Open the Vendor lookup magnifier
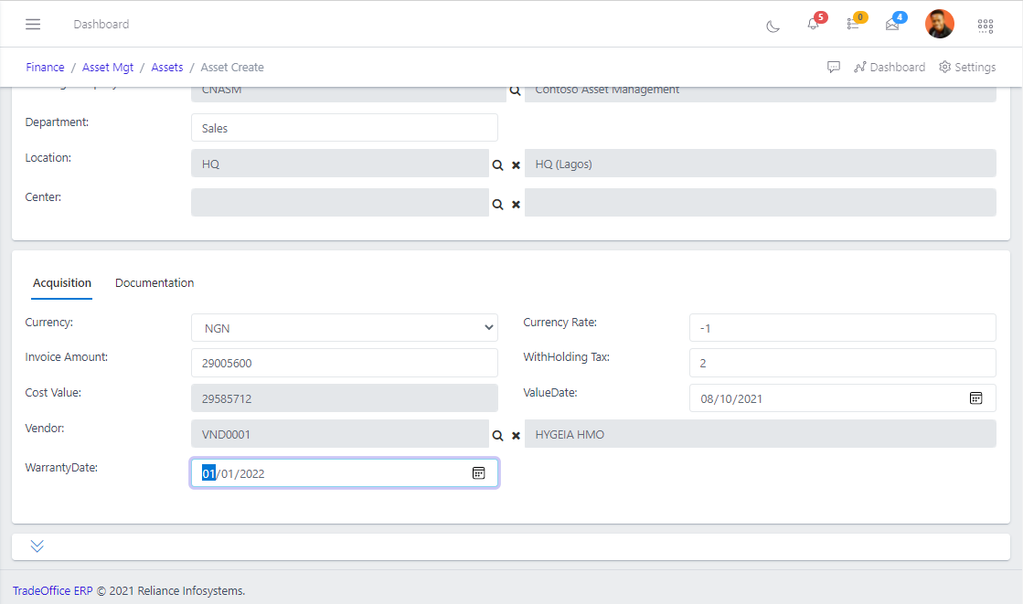Screen dimensions: 1023x604 coord(496,436)
